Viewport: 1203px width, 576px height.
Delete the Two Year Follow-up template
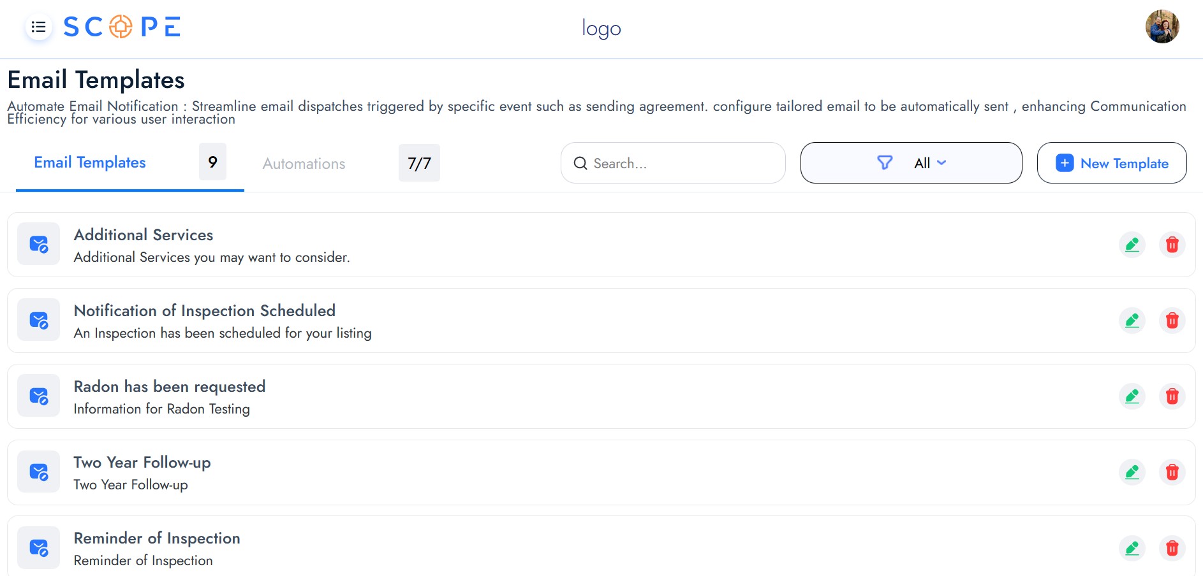pos(1172,472)
